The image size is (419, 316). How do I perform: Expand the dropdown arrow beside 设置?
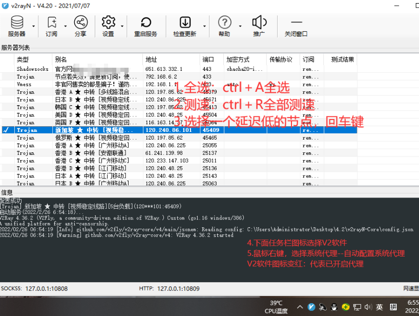[x=122, y=26]
